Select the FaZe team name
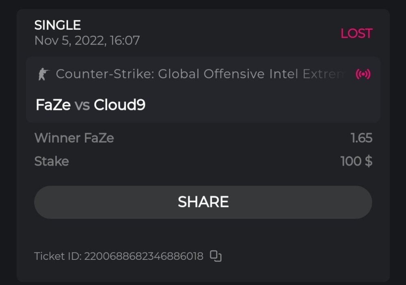The height and width of the screenshot is (285, 406). 54,105
